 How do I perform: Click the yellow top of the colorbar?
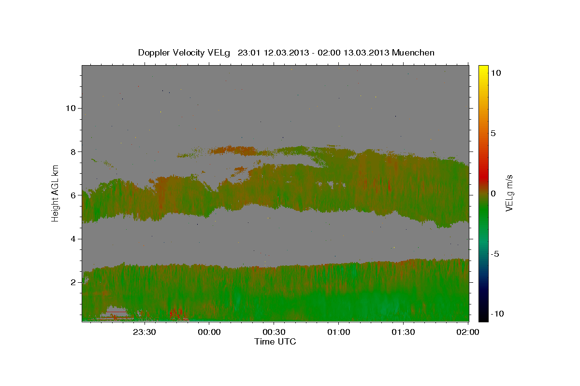click(x=483, y=70)
